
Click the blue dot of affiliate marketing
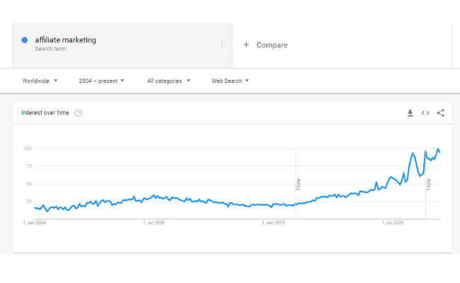[25, 40]
